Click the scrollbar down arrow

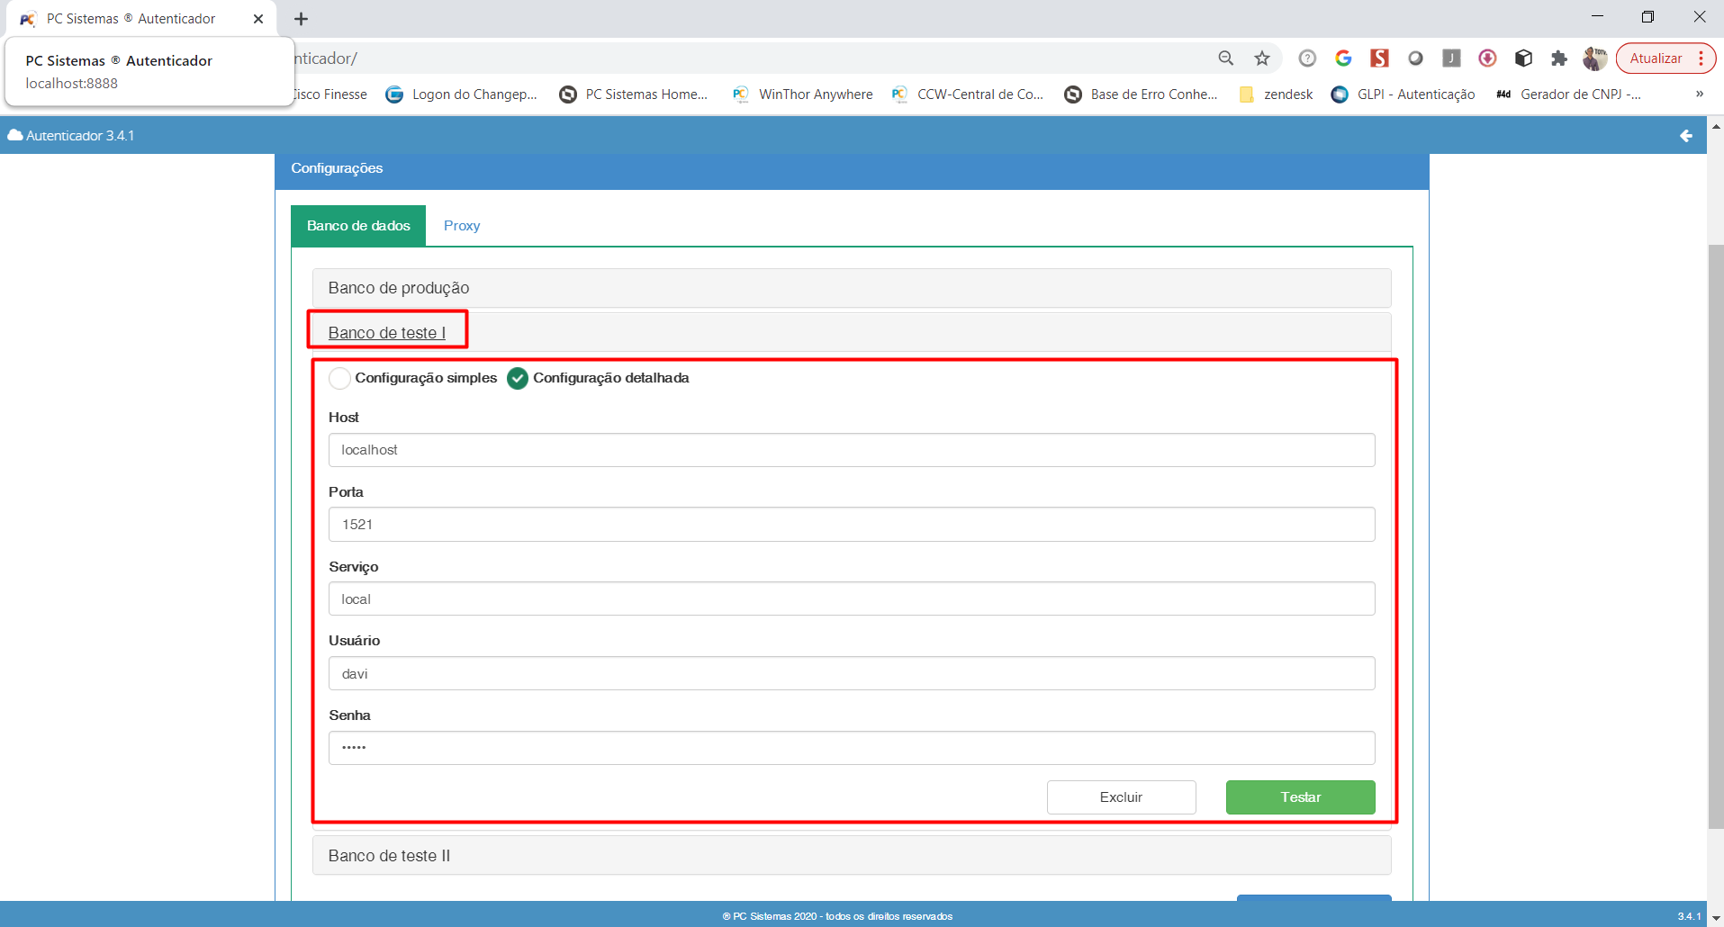[1716, 918]
